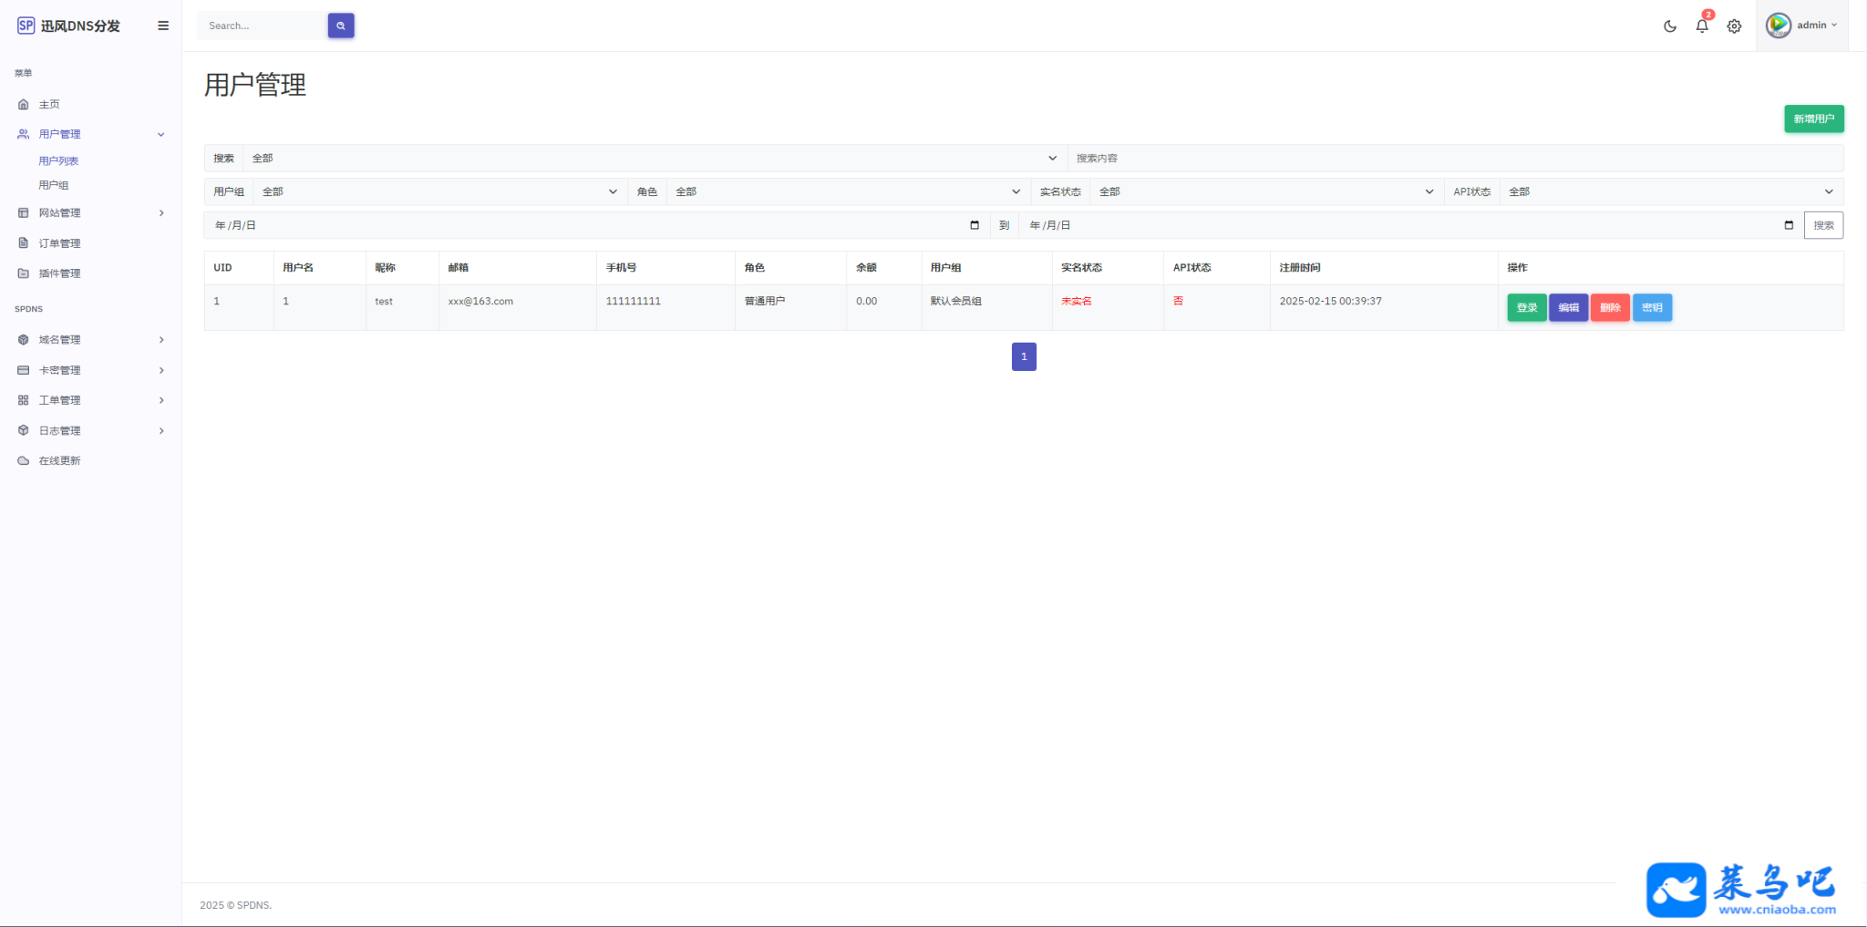Open the 用户组 filter dropdown

point(440,191)
